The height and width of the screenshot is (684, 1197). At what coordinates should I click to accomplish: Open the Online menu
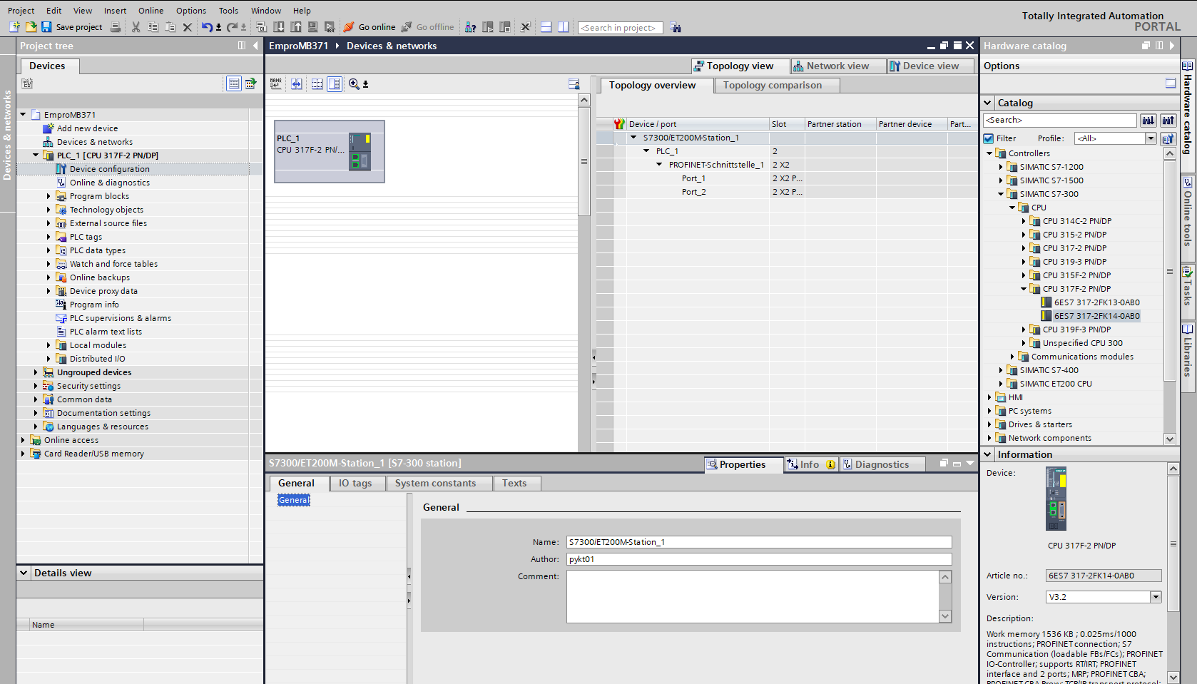tap(151, 11)
